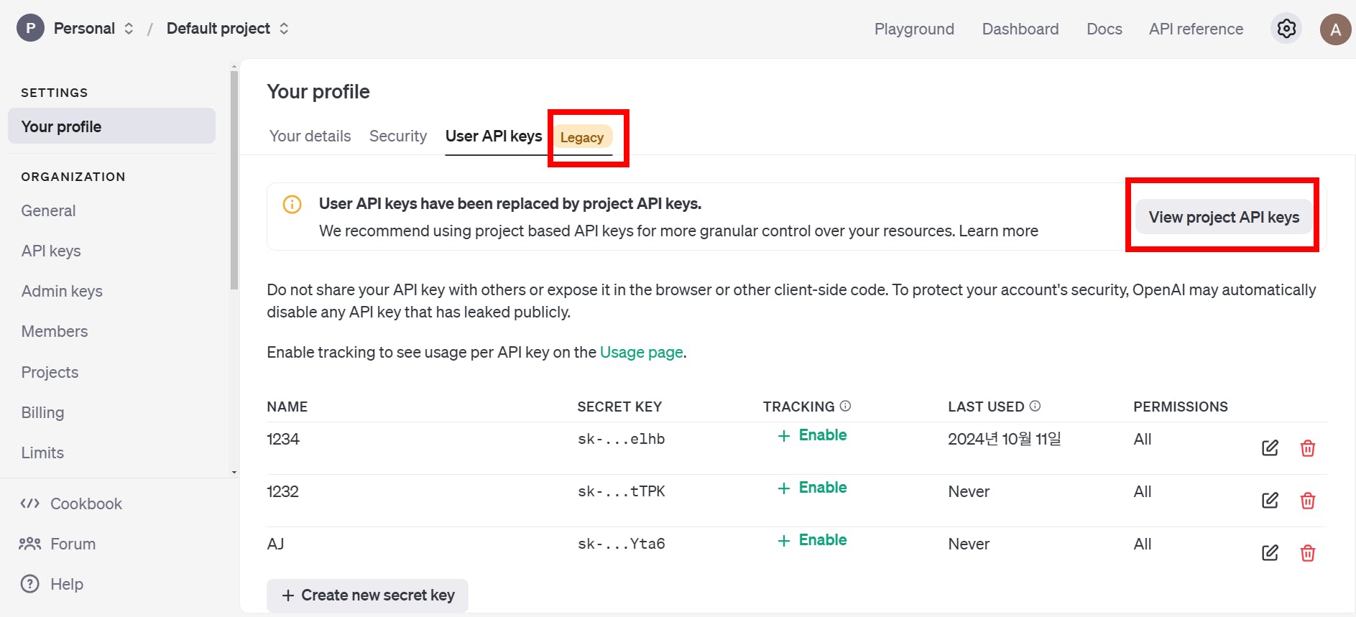This screenshot has height=617, width=1356.
Task: Open the Usage page link
Action: click(x=641, y=353)
